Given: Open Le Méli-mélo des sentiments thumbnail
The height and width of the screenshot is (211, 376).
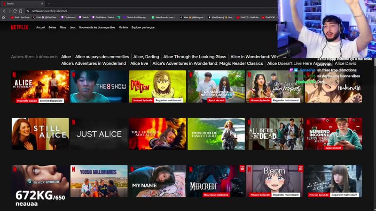Looking at the screenshot, I should pyautogui.click(x=216, y=86).
